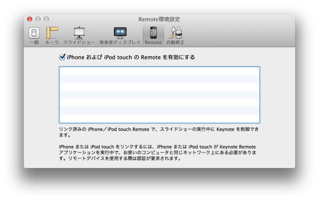The width and height of the screenshot is (319, 201).
Task: Open the スライドショー (Slideshow) preferences pane
Action: pos(79,35)
